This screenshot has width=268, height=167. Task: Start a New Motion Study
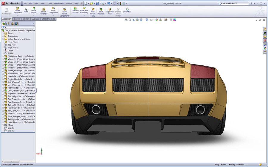(x=93, y=10)
